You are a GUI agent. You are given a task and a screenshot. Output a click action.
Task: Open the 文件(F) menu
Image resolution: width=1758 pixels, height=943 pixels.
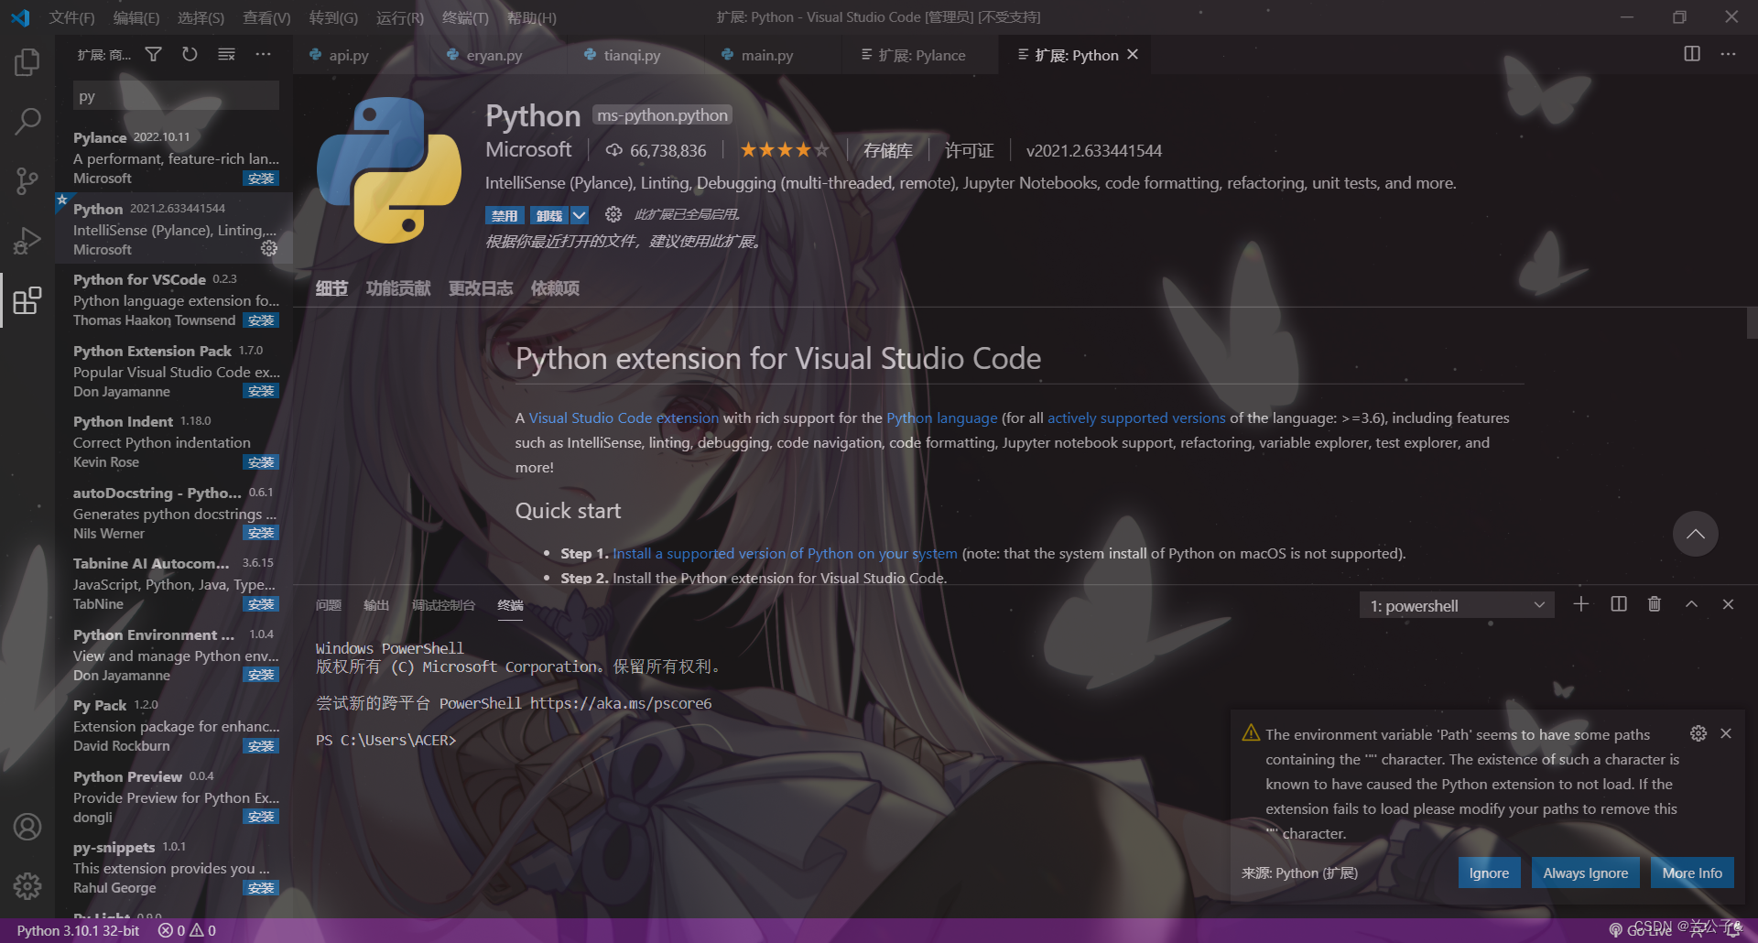(x=71, y=17)
